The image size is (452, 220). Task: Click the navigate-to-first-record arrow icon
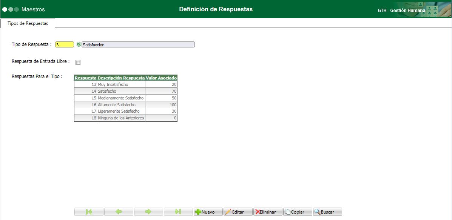click(x=89, y=211)
